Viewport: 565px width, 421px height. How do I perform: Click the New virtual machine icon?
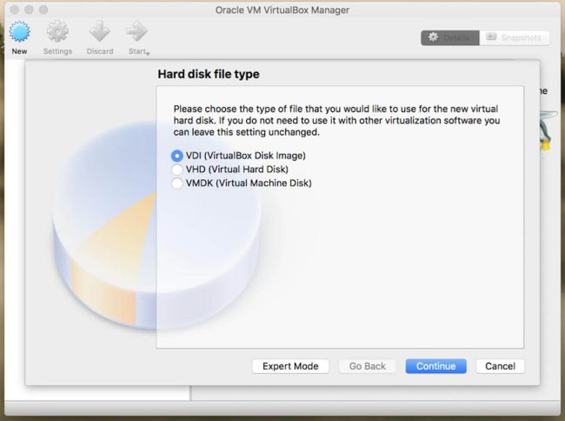19,33
